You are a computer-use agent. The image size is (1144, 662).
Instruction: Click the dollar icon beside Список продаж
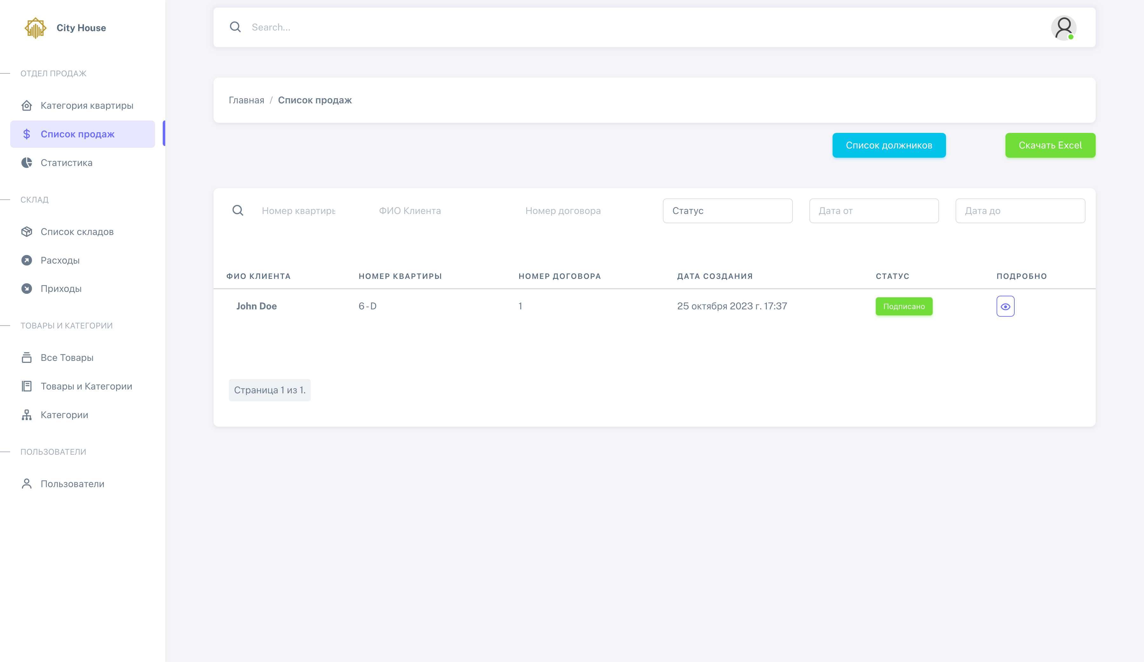[x=27, y=134]
